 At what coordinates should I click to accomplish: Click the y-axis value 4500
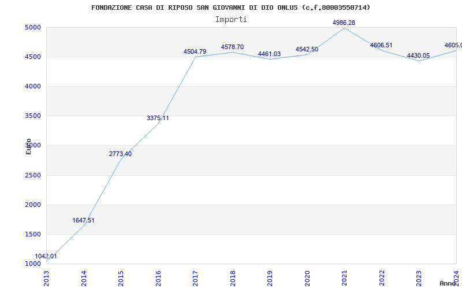click(33, 57)
